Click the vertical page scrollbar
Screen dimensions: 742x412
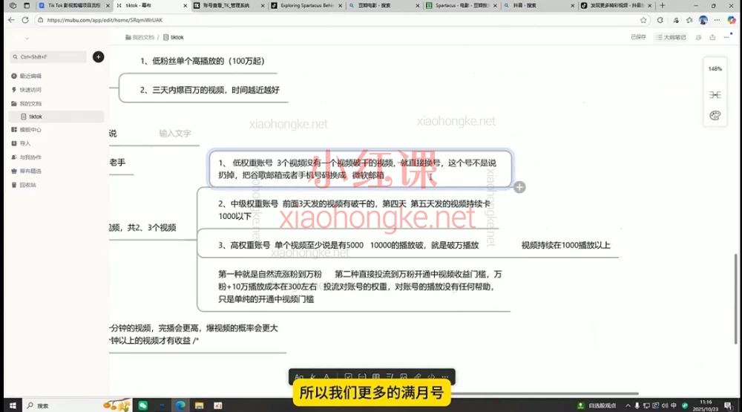click(x=735, y=298)
